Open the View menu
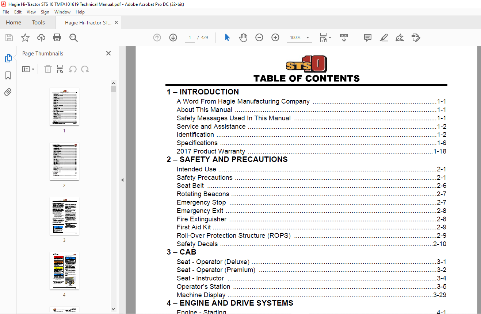This screenshot has height=314, width=481. click(31, 12)
